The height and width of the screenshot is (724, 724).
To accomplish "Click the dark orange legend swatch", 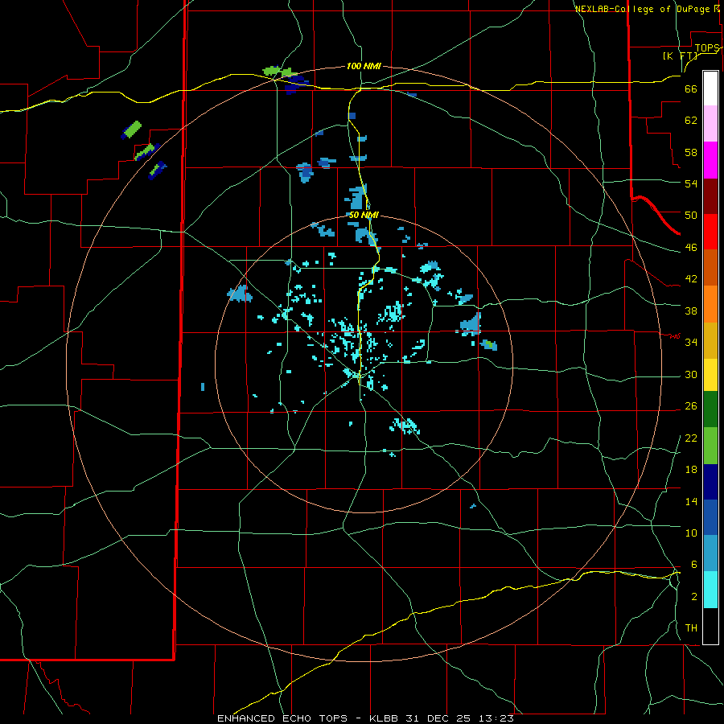I will pyautogui.click(x=710, y=268).
